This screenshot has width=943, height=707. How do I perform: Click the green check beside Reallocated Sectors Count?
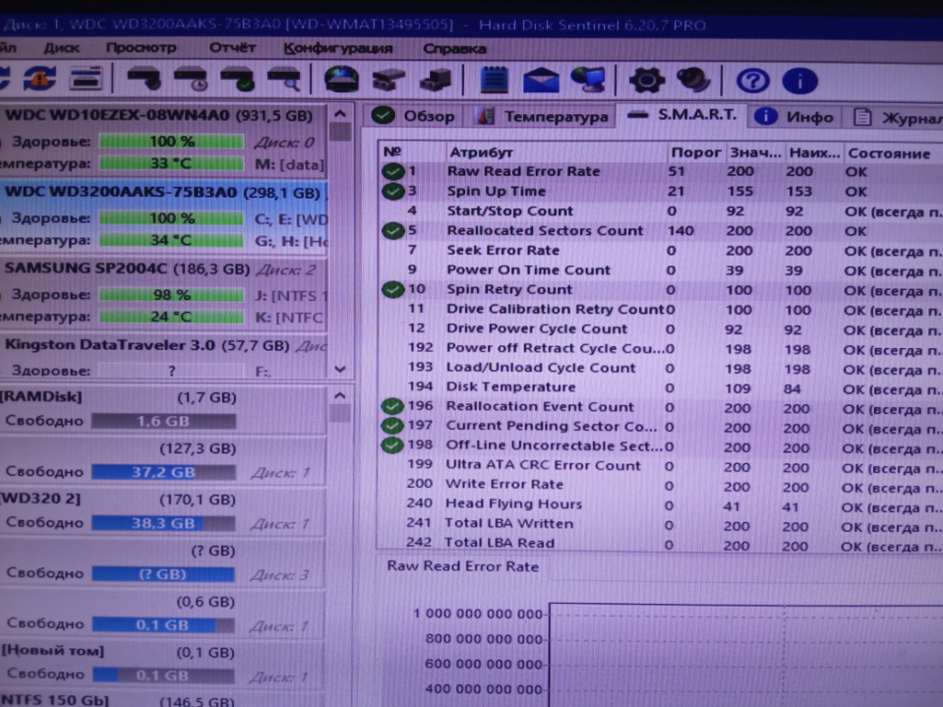point(392,230)
